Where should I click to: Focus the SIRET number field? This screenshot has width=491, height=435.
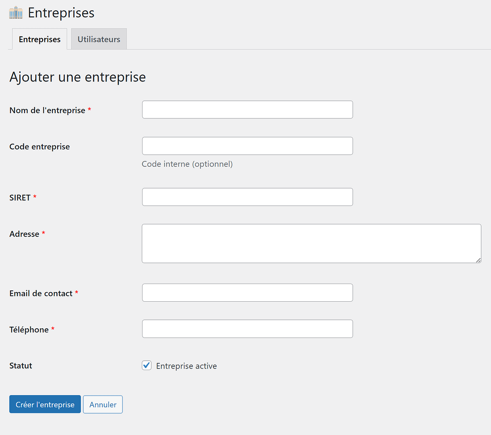coord(247,197)
